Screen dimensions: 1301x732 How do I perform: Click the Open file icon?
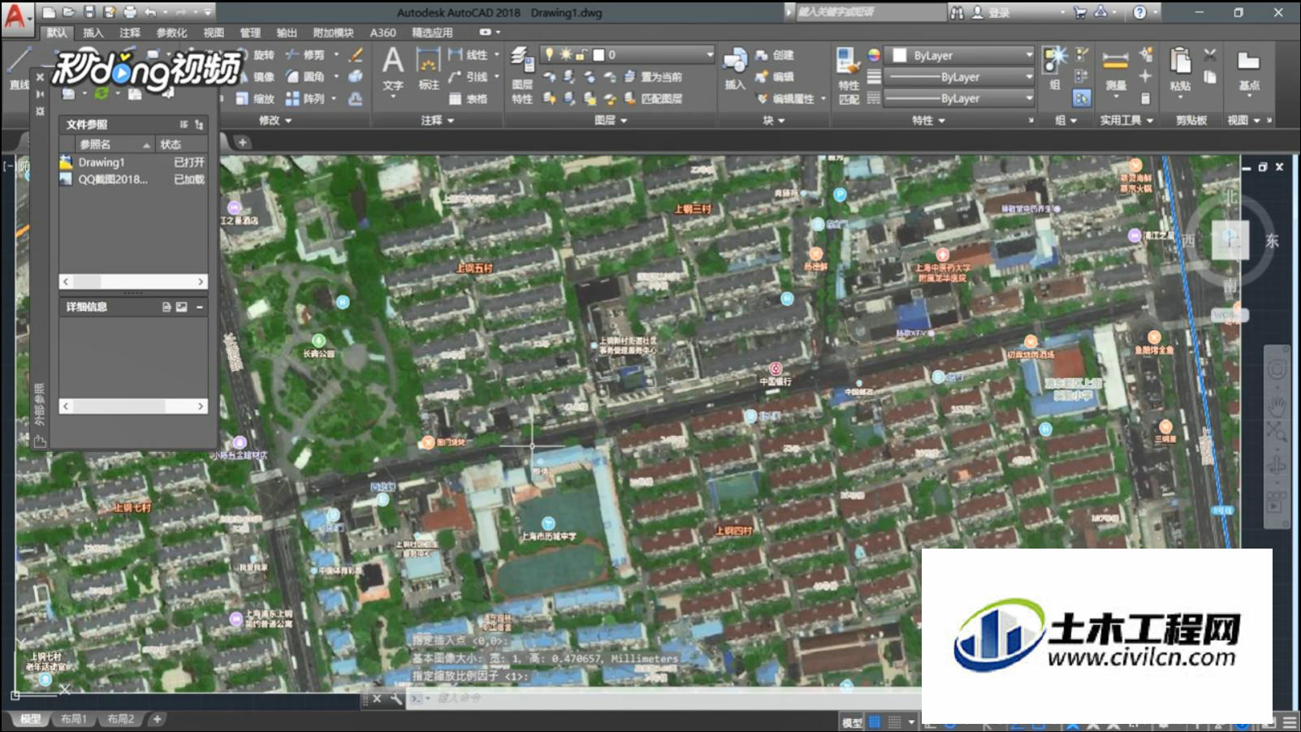click(69, 12)
